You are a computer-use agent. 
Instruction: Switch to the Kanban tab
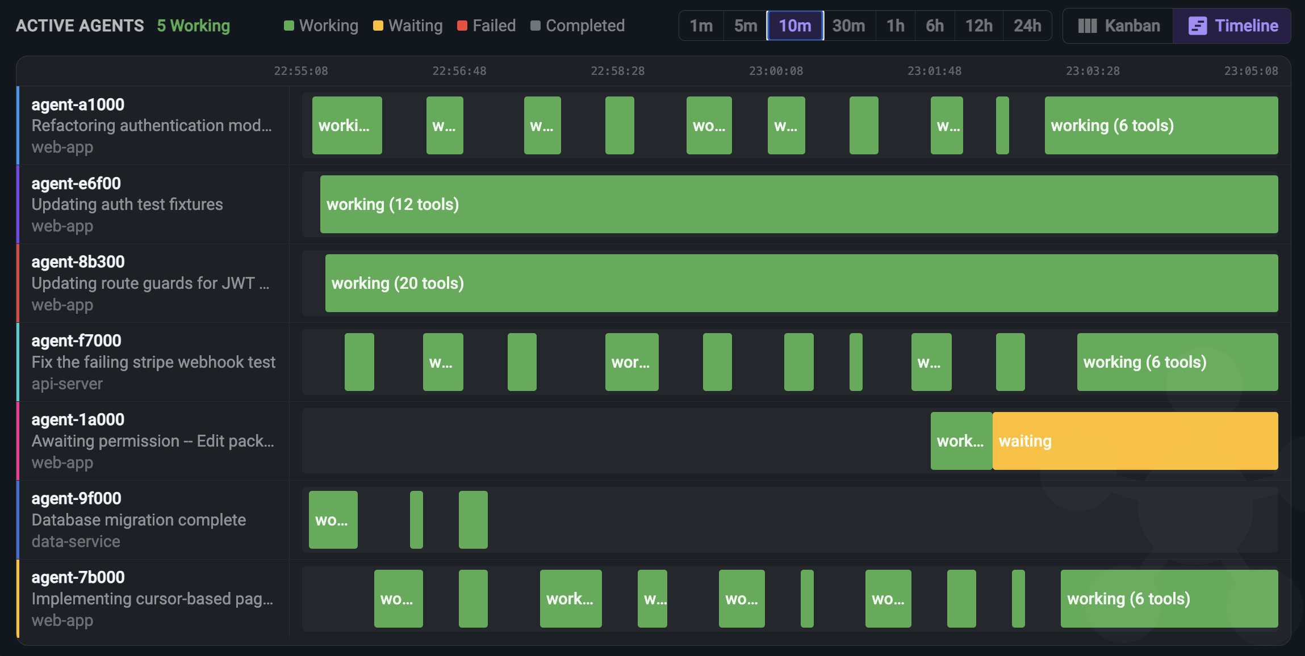(x=1116, y=26)
